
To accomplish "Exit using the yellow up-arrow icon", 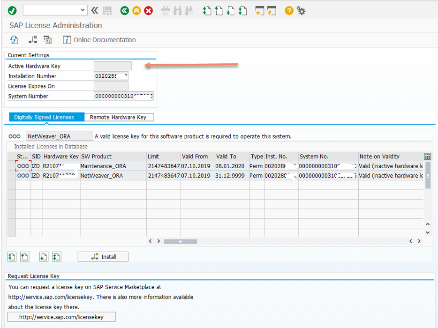I will (x=136, y=11).
